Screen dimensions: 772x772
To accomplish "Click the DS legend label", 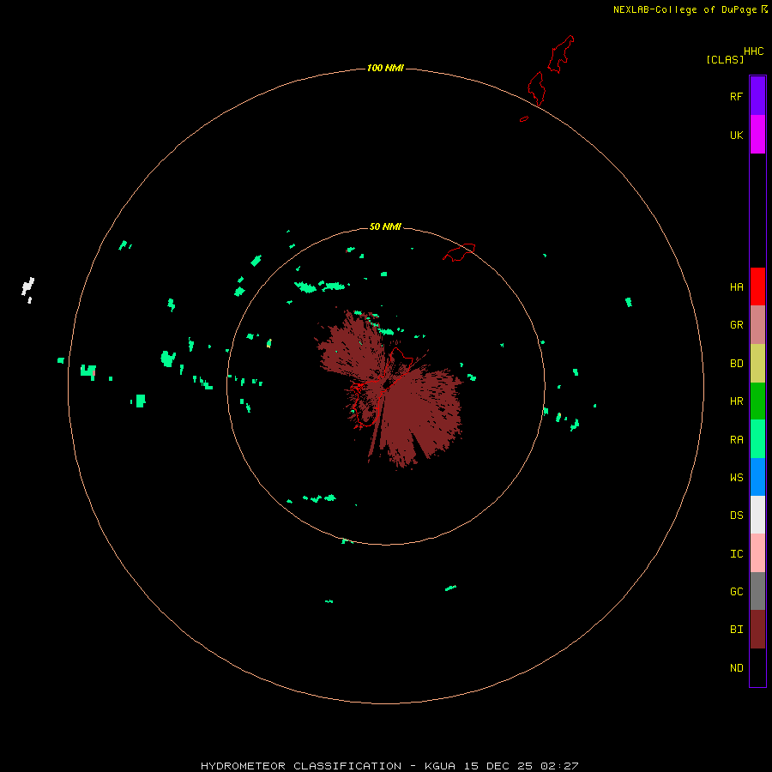I will 736,516.
